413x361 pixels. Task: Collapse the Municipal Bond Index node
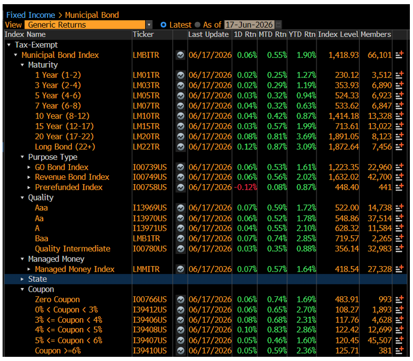pyautogui.click(x=16, y=55)
